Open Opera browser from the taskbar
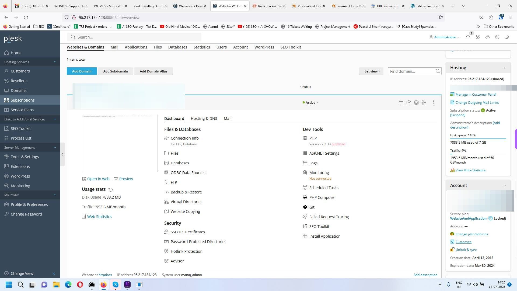Screen dimensions: 517x291 pos(80,285)
